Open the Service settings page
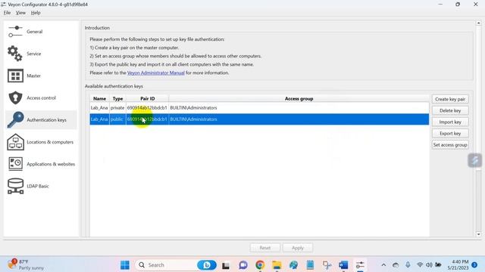The height and width of the screenshot is (272, 485). [x=41, y=54]
